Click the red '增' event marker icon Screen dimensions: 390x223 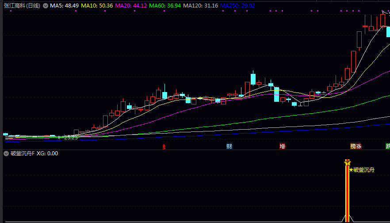[282, 146]
